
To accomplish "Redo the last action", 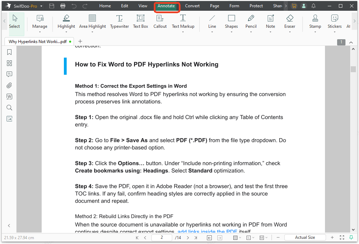I will point(85,6).
